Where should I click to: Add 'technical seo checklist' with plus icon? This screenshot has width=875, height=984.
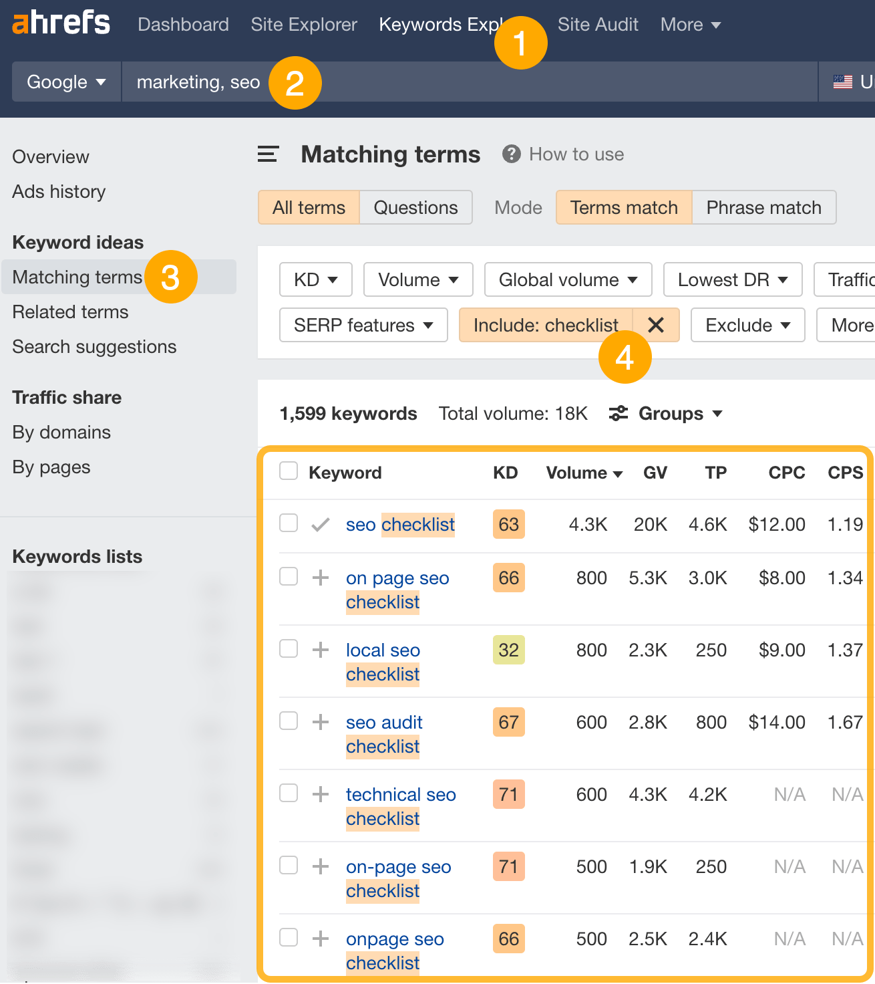321,793
